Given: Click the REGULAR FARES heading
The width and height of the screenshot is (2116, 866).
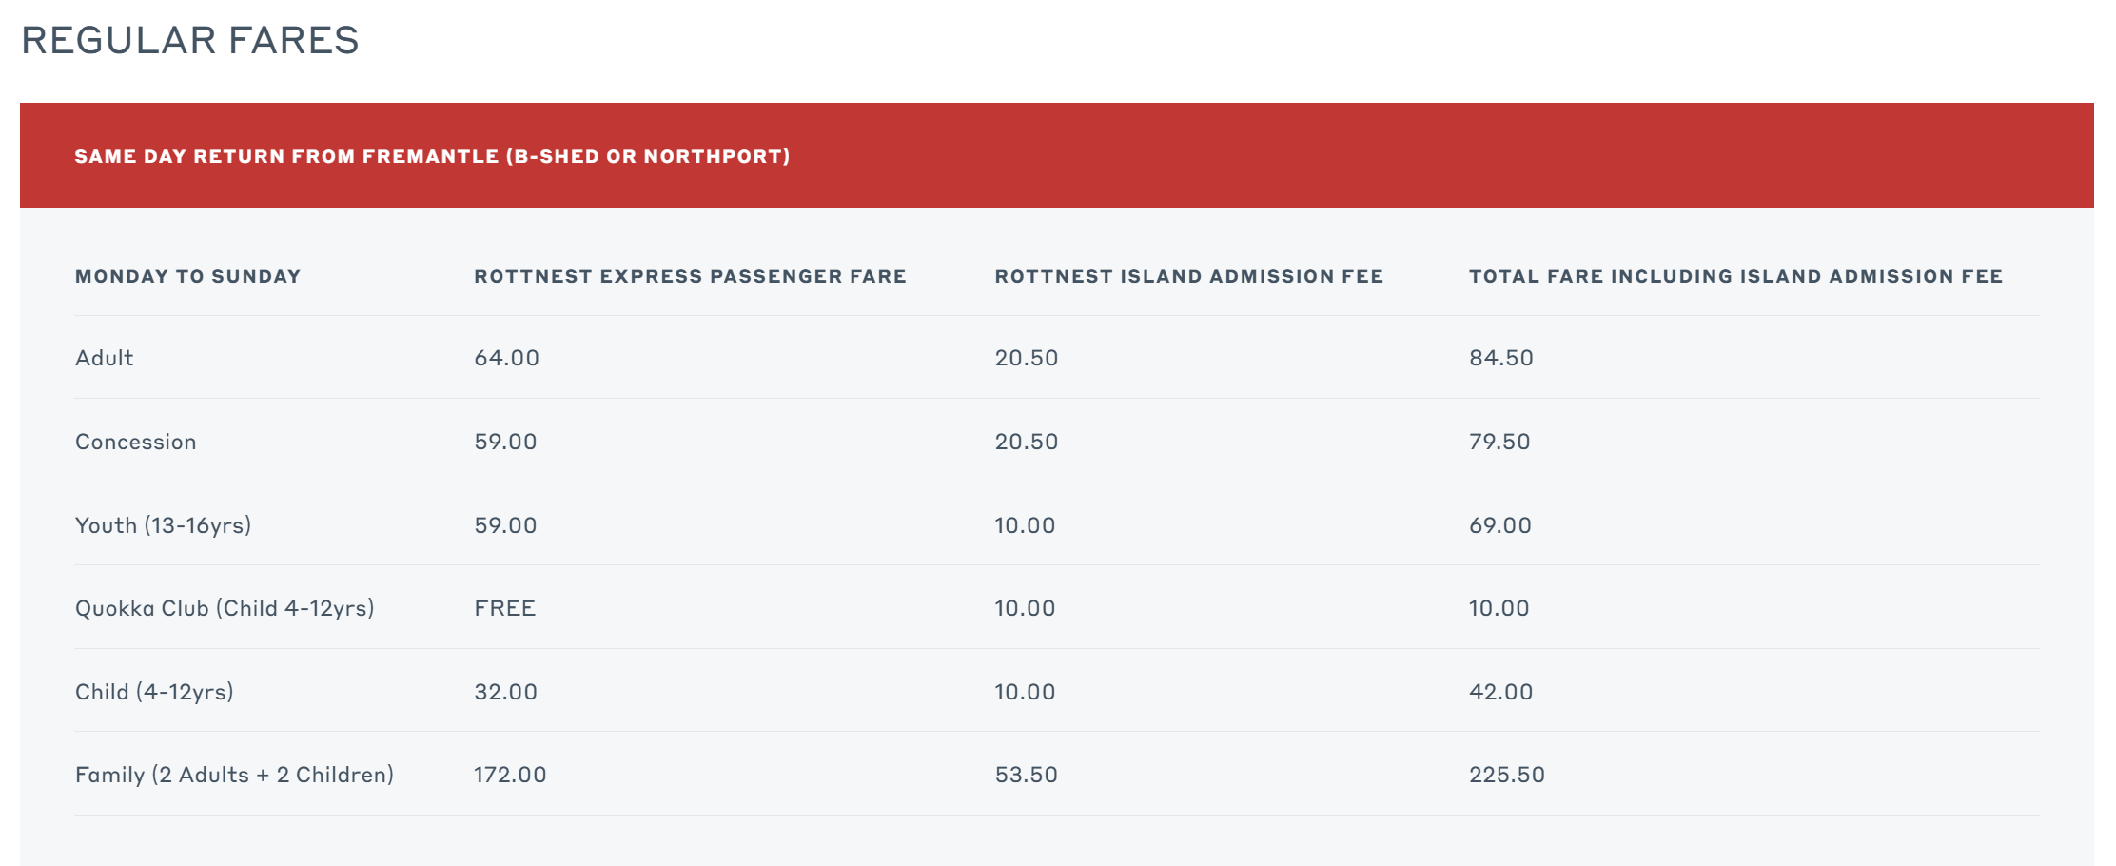Looking at the screenshot, I should click(190, 40).
